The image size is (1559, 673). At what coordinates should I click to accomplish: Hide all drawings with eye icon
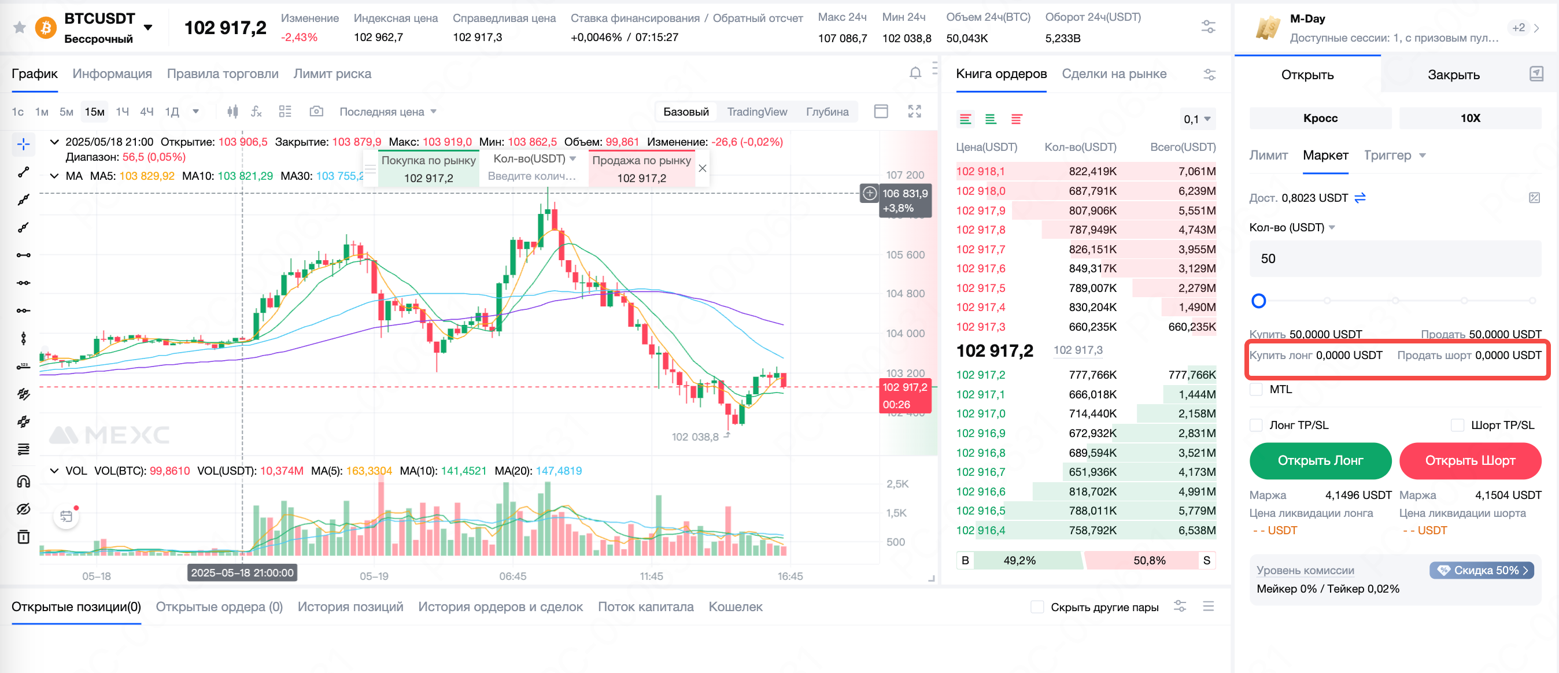pyautogui.click(x=24, y=509)
